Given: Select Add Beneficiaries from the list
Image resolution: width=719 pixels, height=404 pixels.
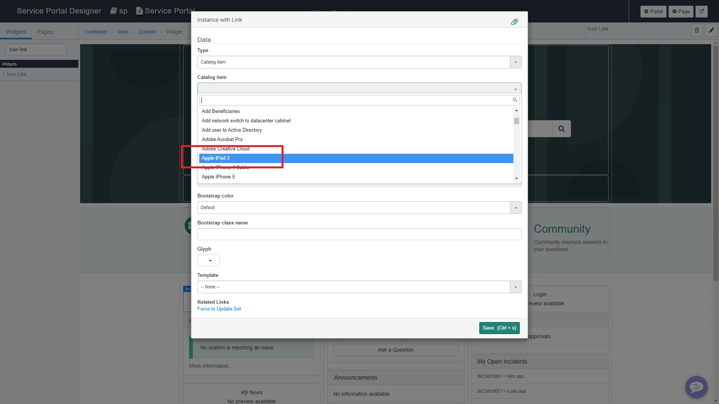Looking at the screenshot, I should point(356,111).
